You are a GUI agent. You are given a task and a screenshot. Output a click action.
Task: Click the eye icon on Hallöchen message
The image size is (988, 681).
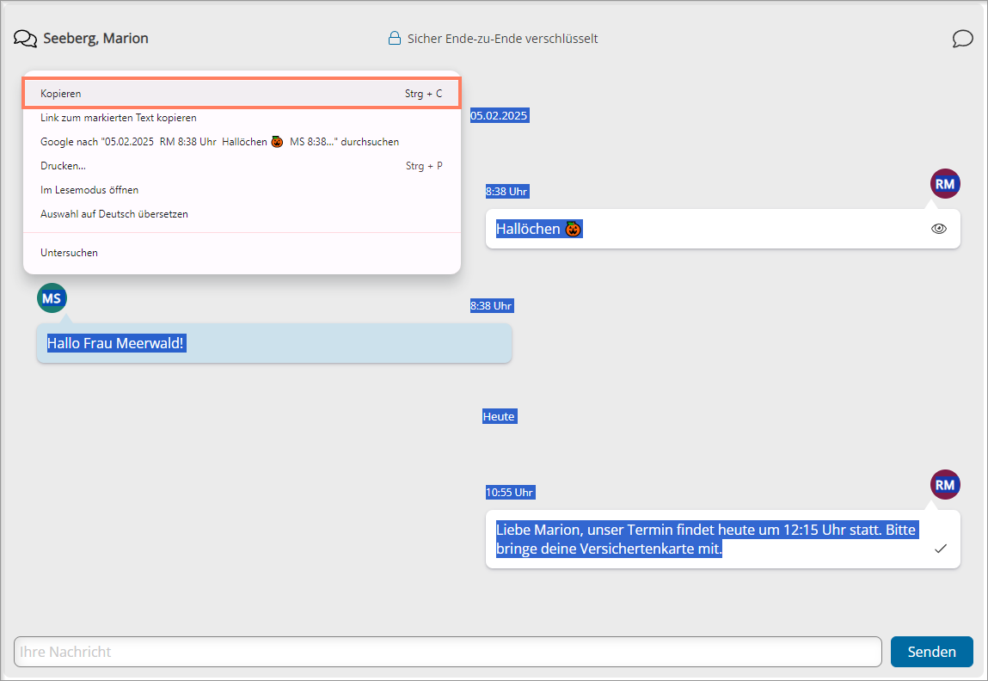point(939,229)
